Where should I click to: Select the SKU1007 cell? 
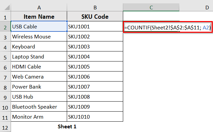tap(95, 87)
